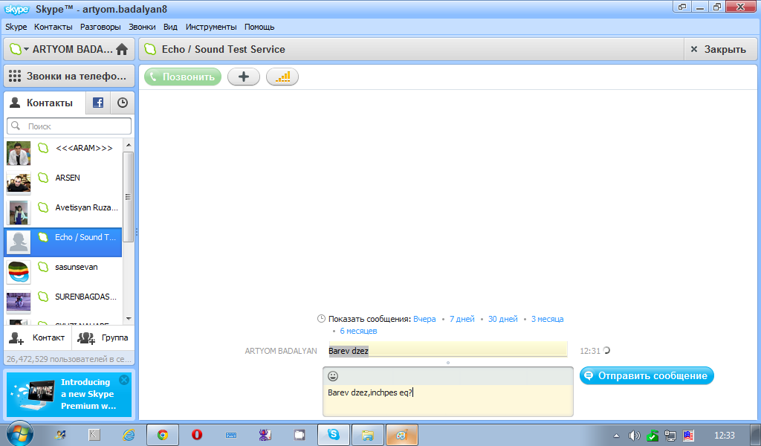This screenshot has height=446, width=761.
Task: Click the language flag tray icon
Action: tap(688, 436)
